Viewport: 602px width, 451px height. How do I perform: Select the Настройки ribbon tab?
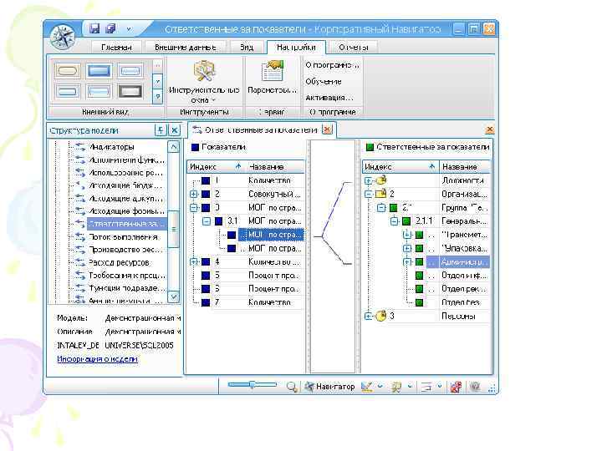pyautogui.click(x=296, y=47)
